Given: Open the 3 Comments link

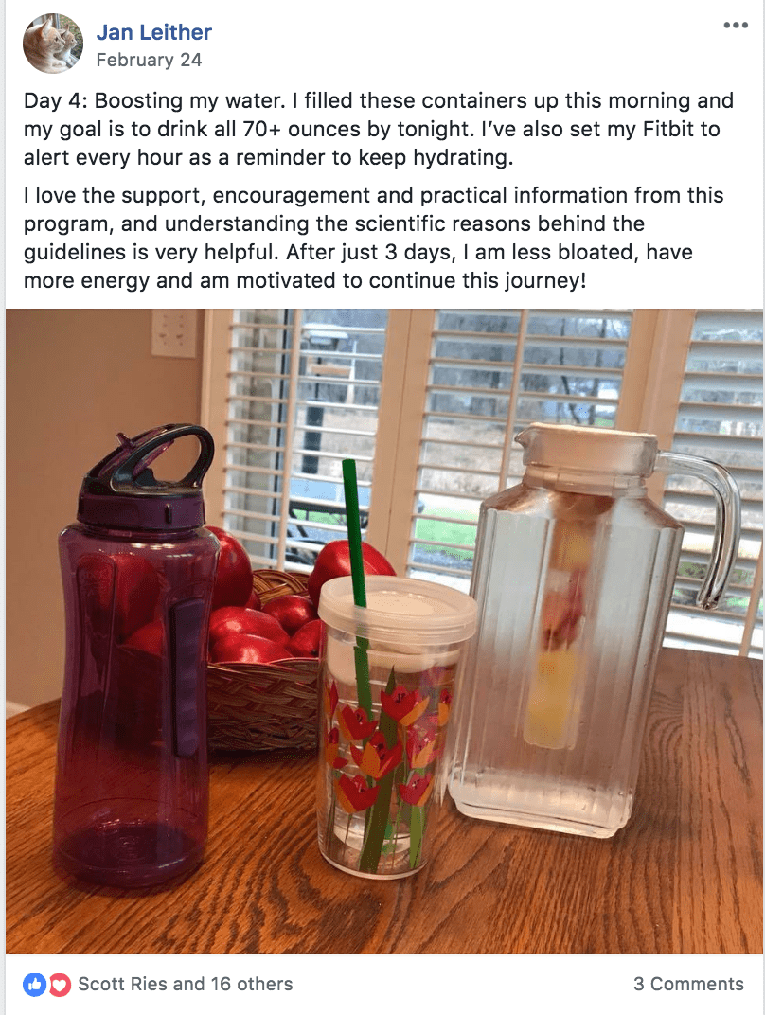Looking at the screenshot, I should pos(688,984).
